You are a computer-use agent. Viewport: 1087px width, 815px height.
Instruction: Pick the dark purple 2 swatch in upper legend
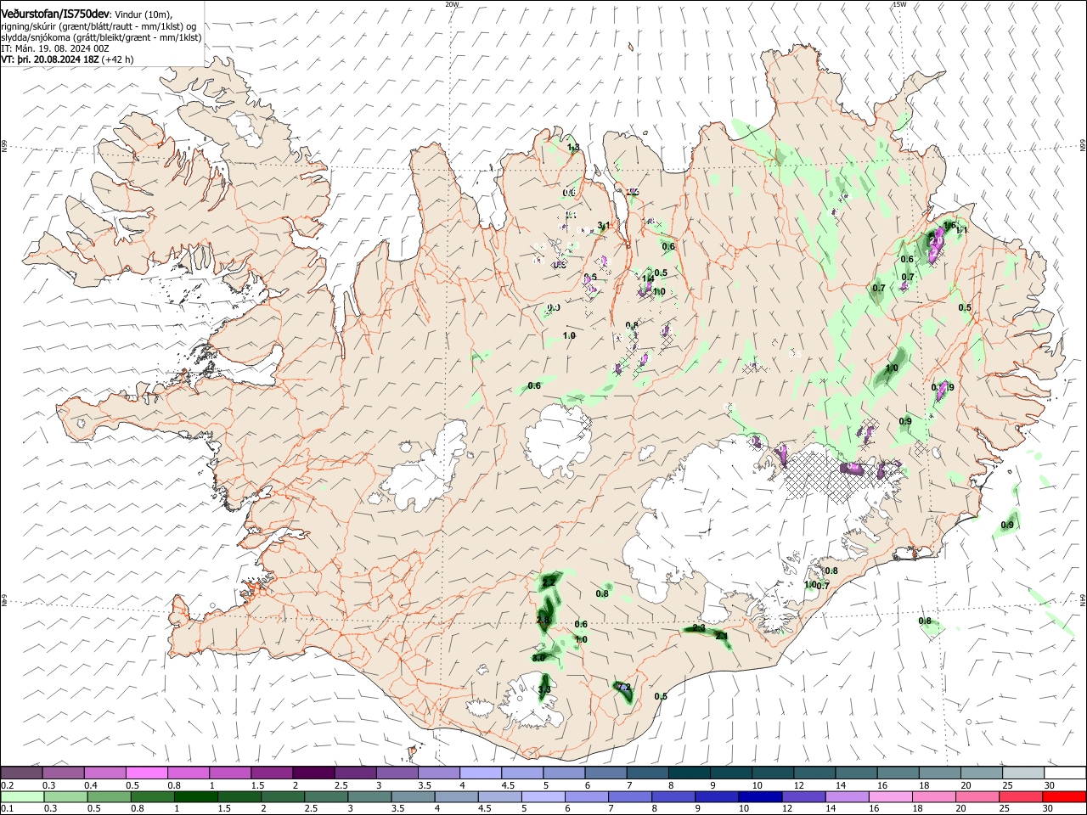(313, 773)
